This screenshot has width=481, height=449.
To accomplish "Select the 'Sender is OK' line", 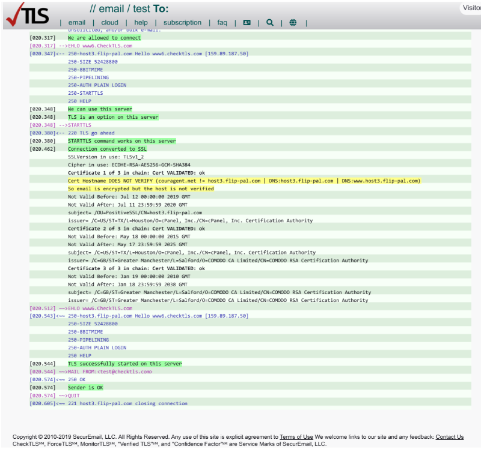I will 85,387.
